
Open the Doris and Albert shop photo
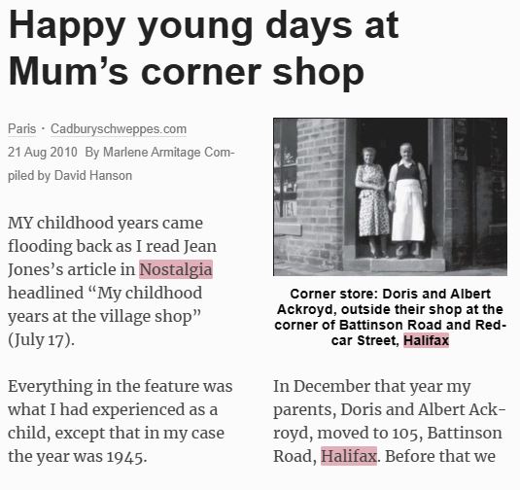(x=390, y=196)
